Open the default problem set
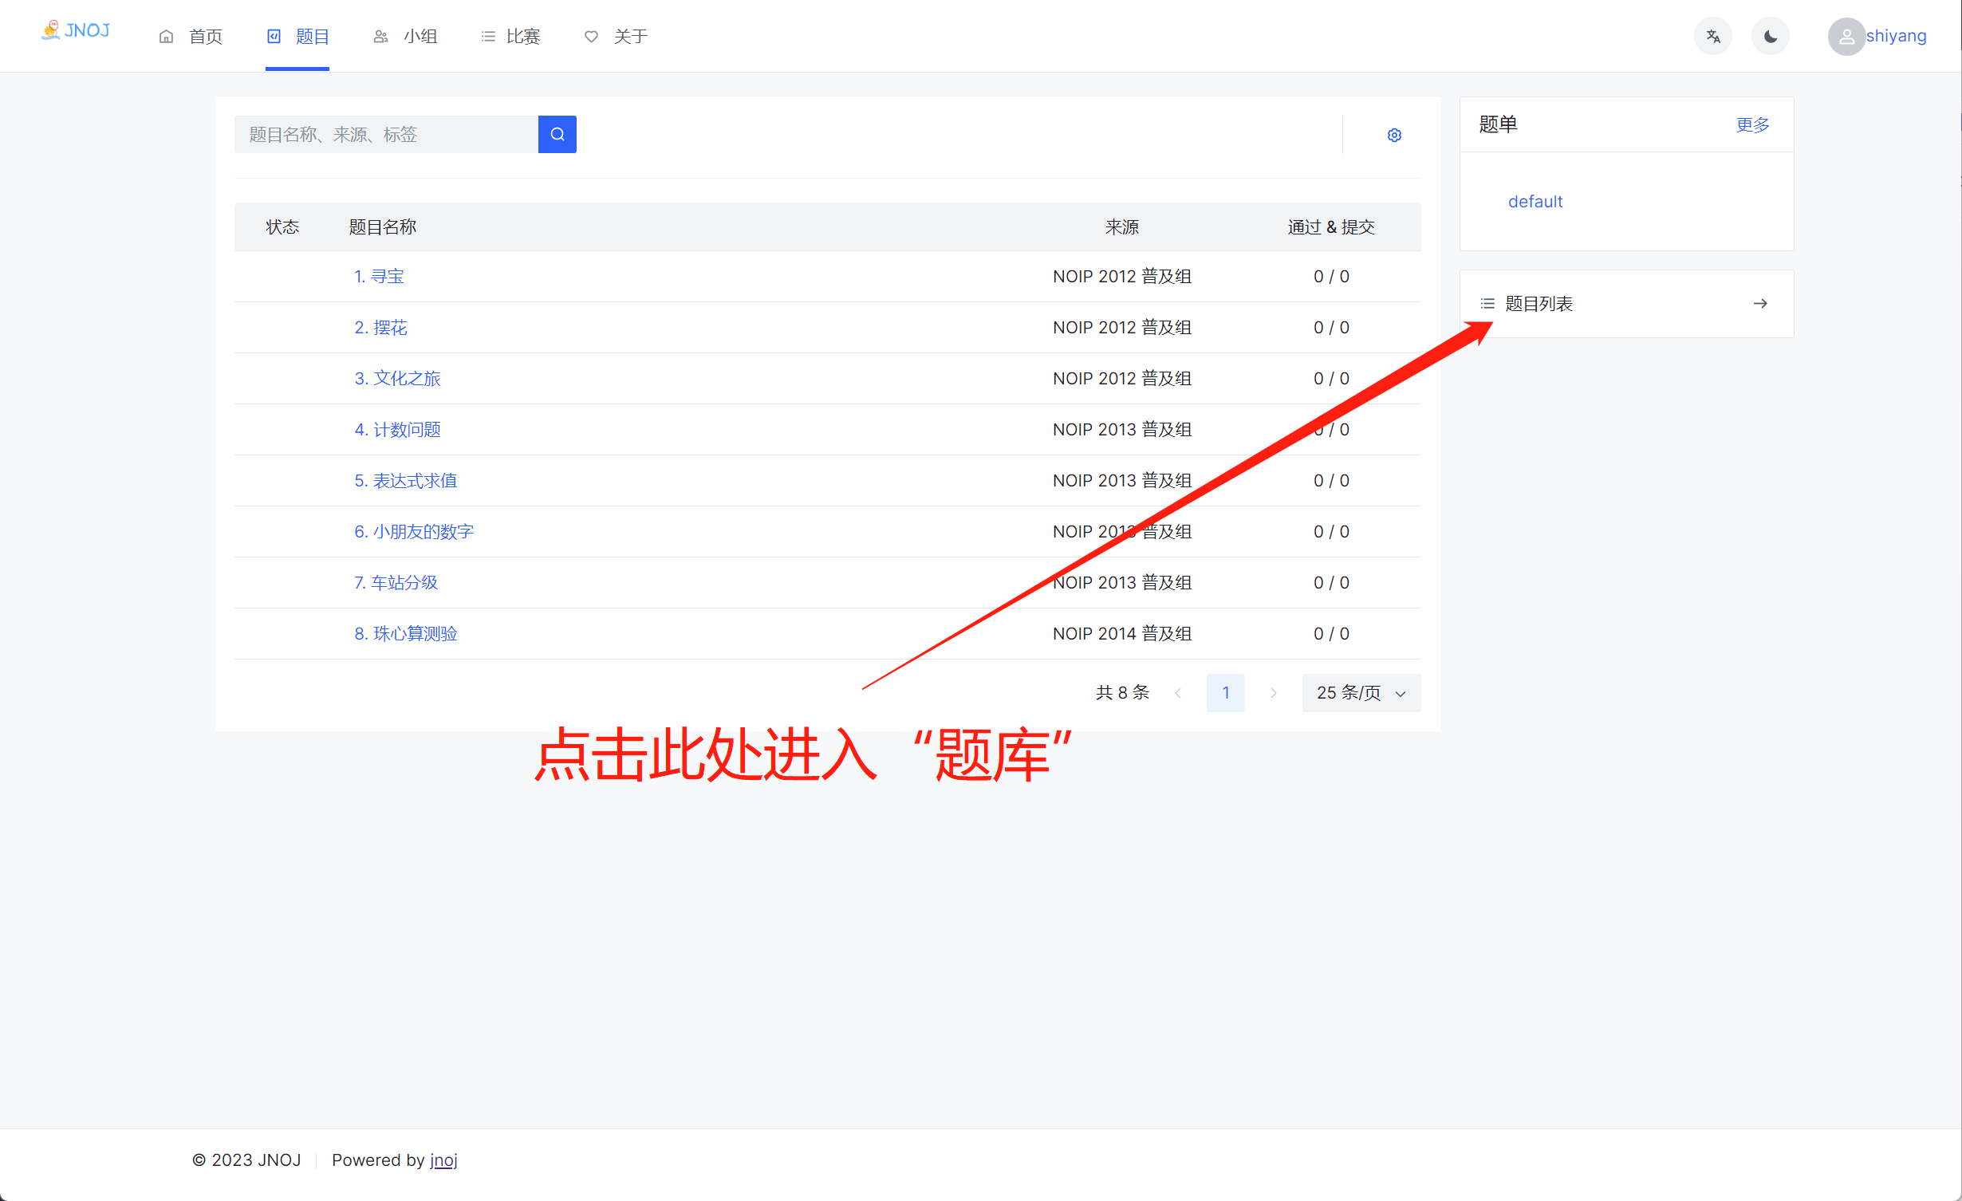 click(1535, 202)
